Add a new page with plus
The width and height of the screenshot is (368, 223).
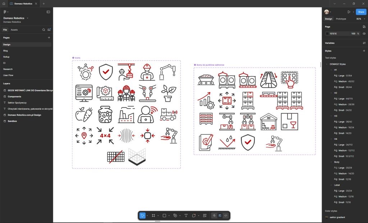[x=49, y=37]
